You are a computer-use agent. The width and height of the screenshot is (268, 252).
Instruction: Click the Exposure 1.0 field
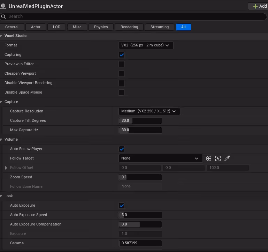[140, 234]
